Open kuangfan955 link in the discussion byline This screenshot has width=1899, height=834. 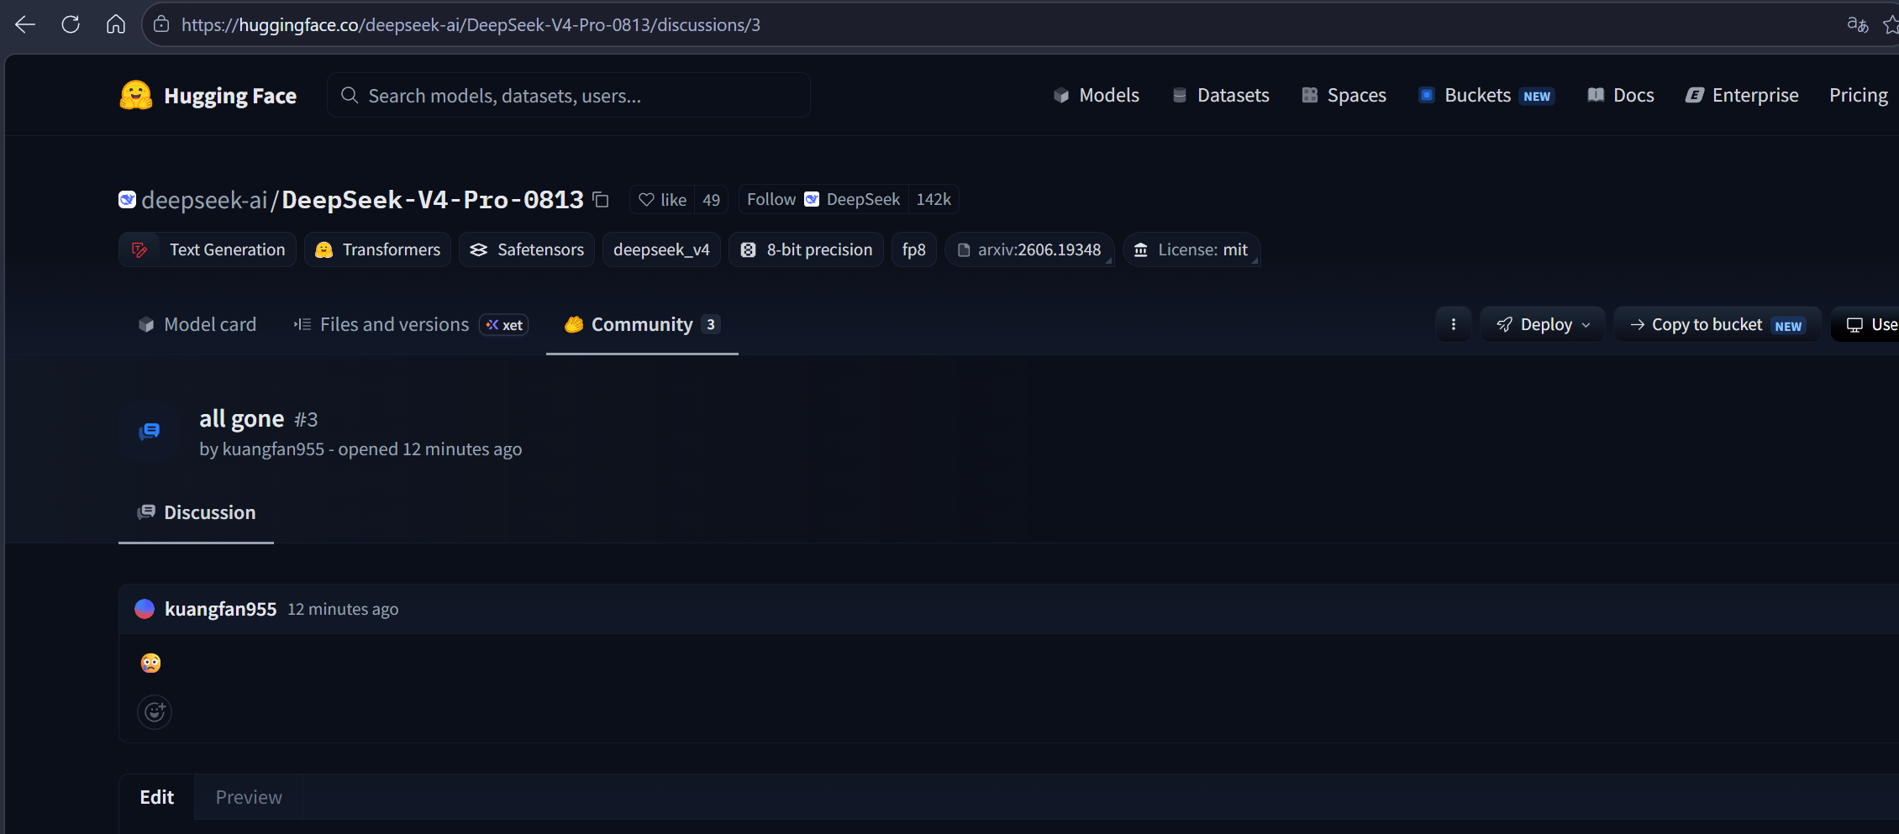[x=273, y=449]
